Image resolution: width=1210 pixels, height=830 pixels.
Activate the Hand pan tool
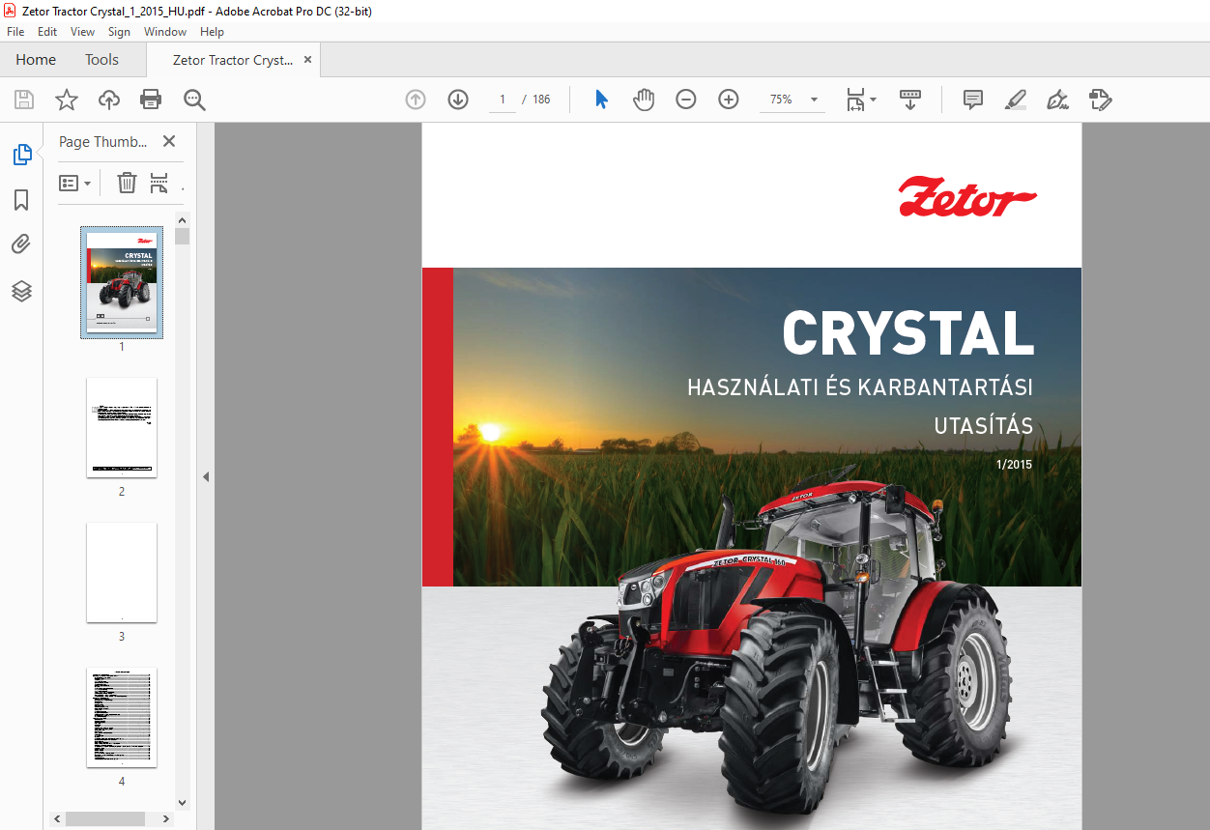[x=644, y=100]
